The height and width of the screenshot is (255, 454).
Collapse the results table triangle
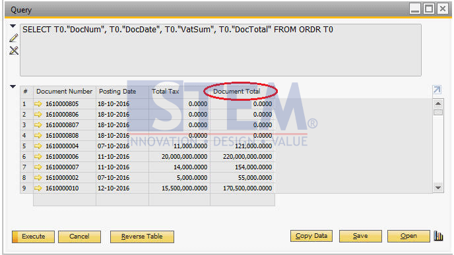[x=13, y=86]
